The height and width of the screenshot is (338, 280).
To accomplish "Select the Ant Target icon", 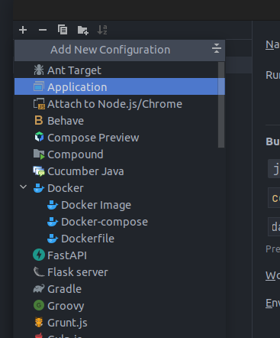I will [39, 70].
